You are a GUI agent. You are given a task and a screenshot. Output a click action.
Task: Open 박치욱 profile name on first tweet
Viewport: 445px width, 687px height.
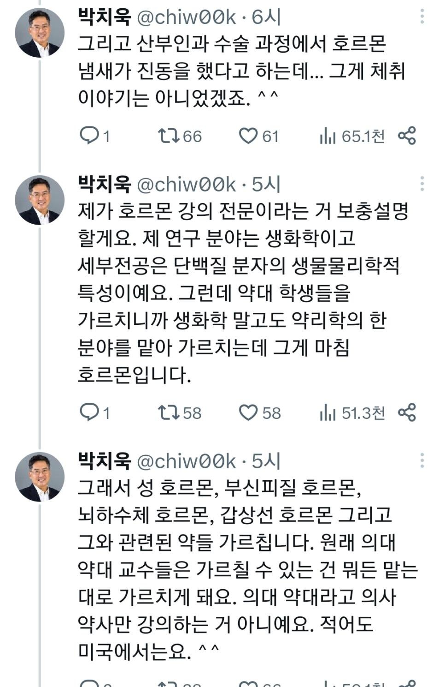(x=105, y=17)
